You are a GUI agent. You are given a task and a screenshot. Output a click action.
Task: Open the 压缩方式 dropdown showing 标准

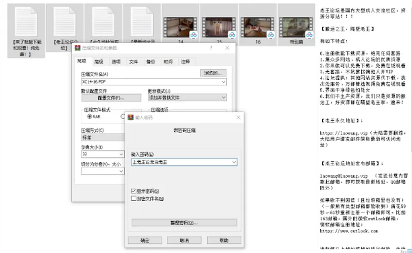pos(103,137)
